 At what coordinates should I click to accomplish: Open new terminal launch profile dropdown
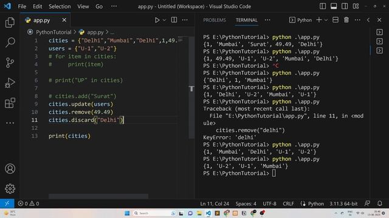[x=326, y=20]
